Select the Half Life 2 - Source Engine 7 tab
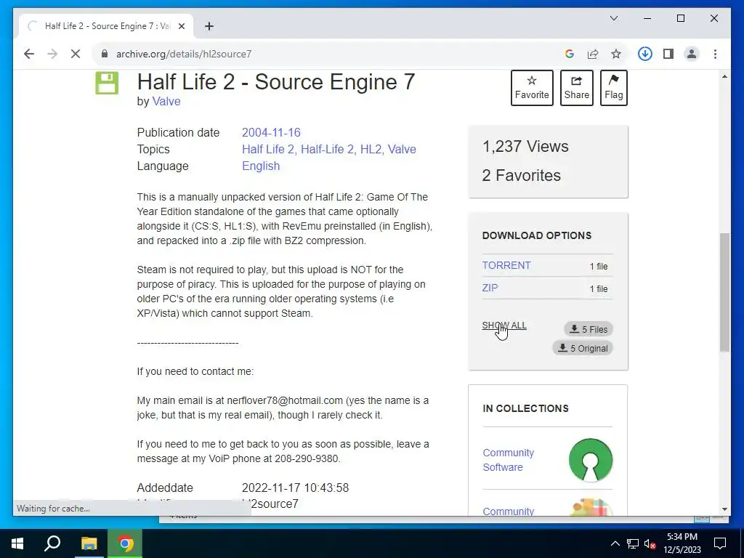This screenshot has width=744, height=558. tap(106, 26)
